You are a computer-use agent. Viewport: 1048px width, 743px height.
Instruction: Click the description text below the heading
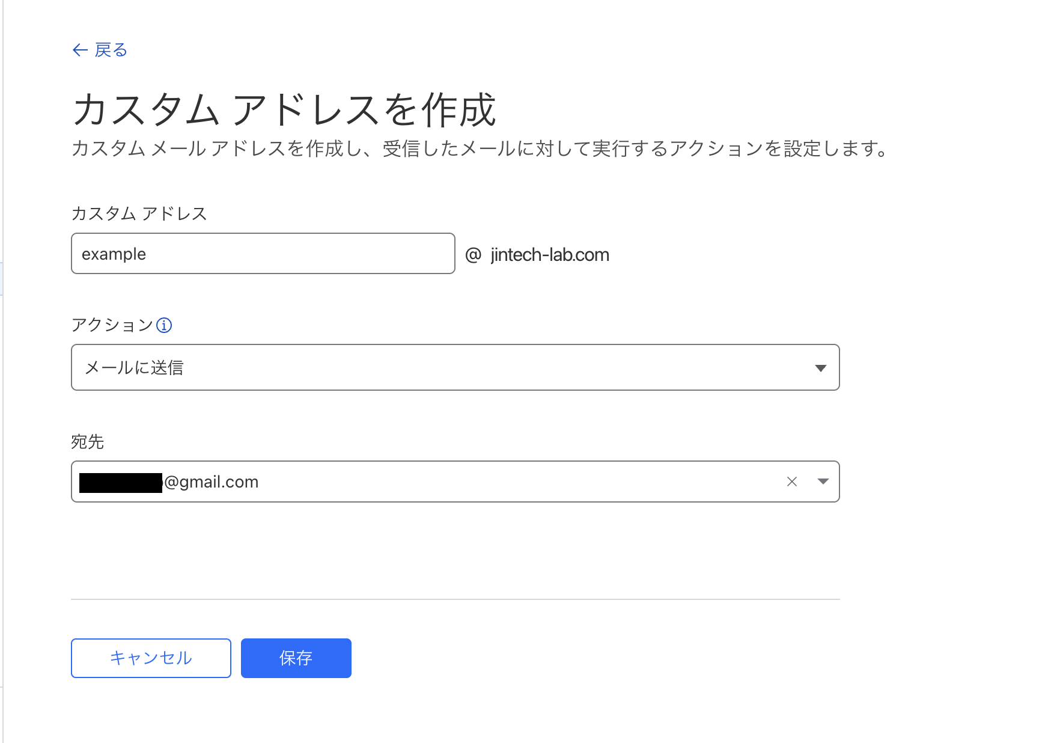[x=480, y=148]
